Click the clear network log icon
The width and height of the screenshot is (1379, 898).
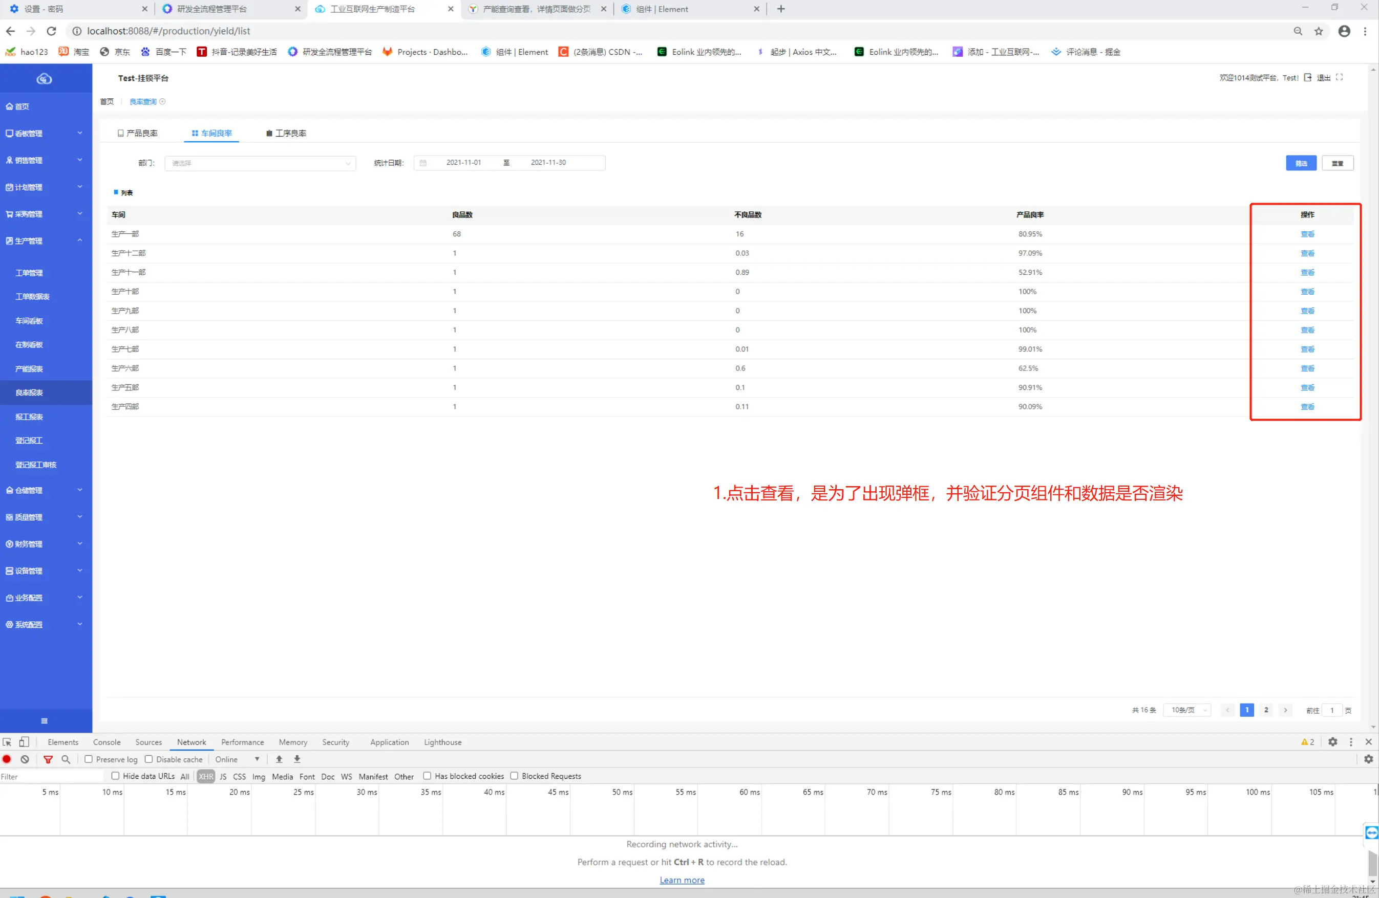coord(25,759)
